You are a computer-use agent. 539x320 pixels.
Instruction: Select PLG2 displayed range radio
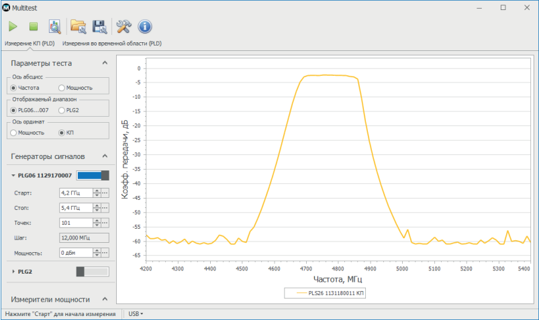coord(68,110)
